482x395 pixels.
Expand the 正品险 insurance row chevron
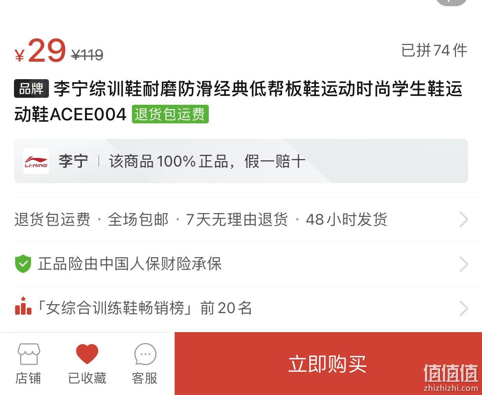coord(464,264)
